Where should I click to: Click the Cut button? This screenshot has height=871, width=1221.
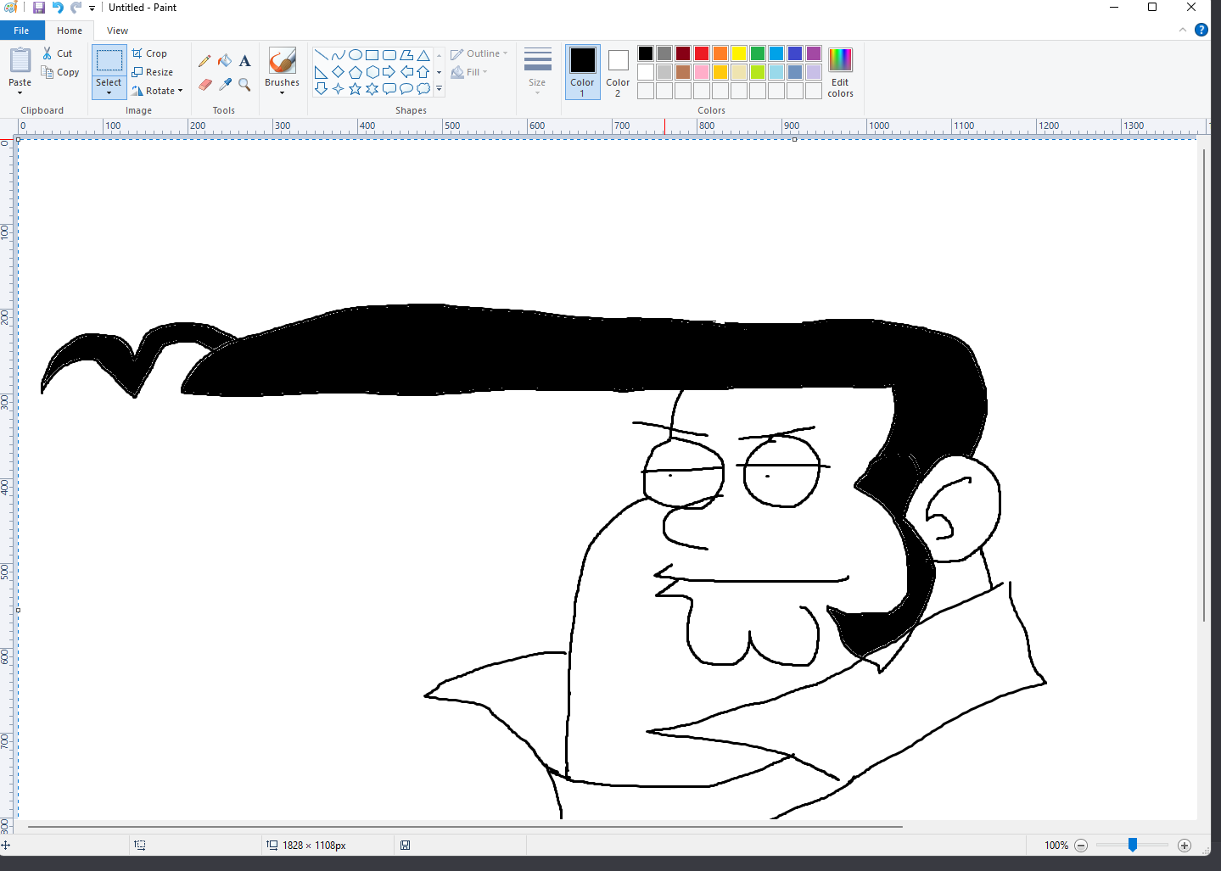click(x=58, y=53)
